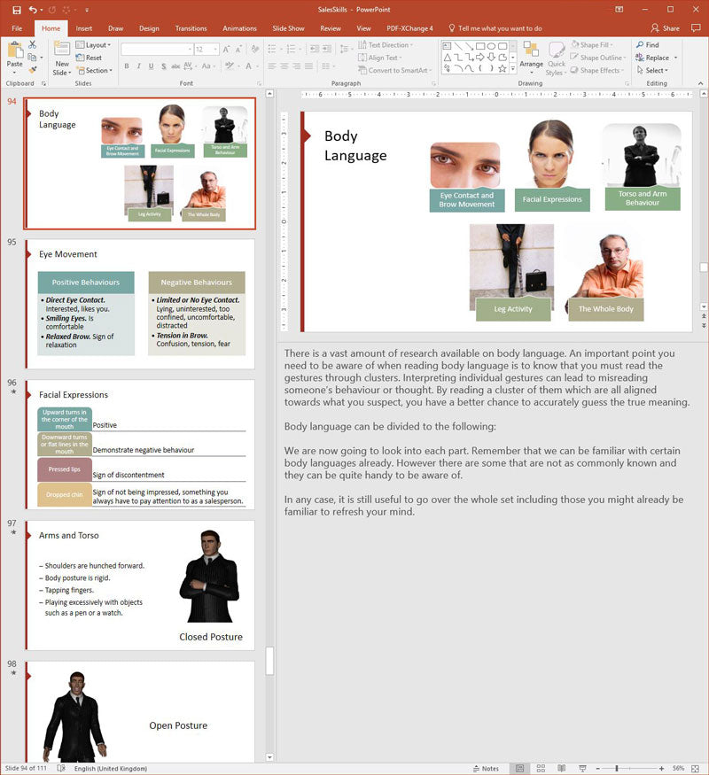Increase font size with large A
Image resolution: width=709 pixels, height=775 pixels.
[226, 50]
